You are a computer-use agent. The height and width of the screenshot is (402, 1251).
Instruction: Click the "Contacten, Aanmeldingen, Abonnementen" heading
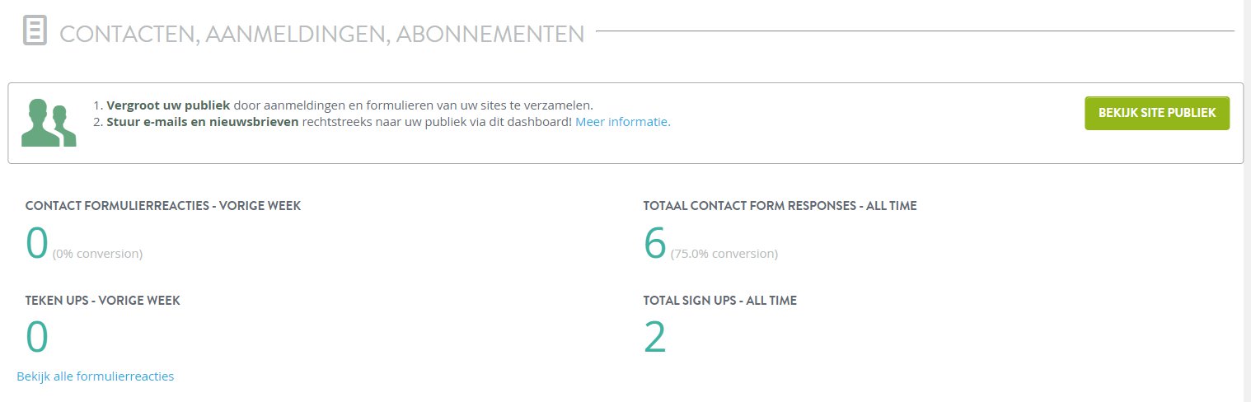pyautogui.click(x=322, y=34)
